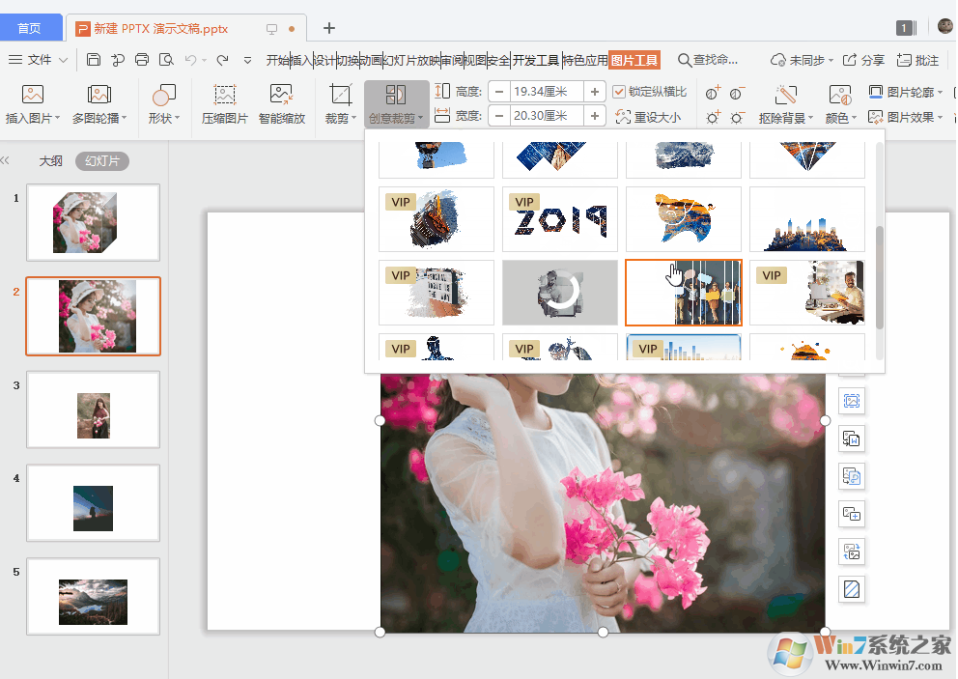The width and height of the screenshot is (958, 679).
Task: Open the 插入图片 (Insert Picture) tool
Action: coord(33,104)
